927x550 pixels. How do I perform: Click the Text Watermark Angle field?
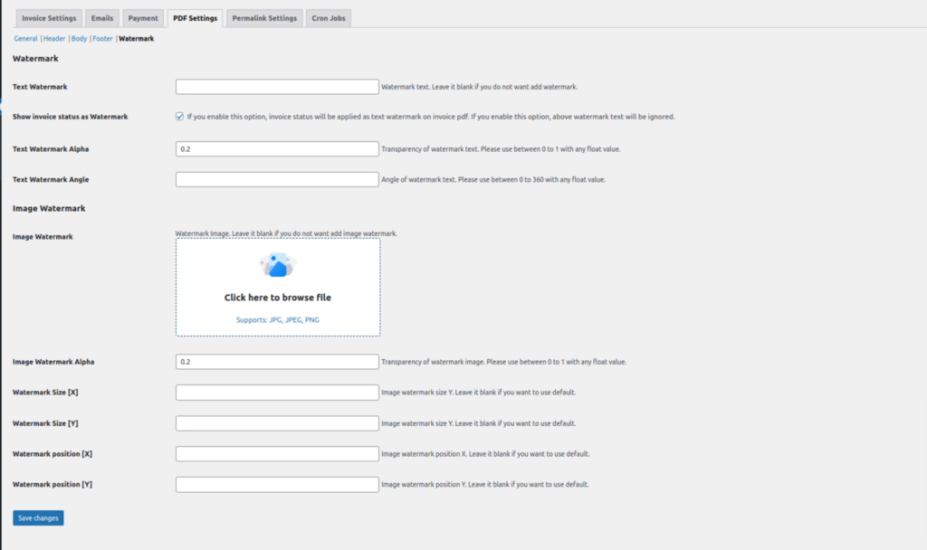[278, 179]
